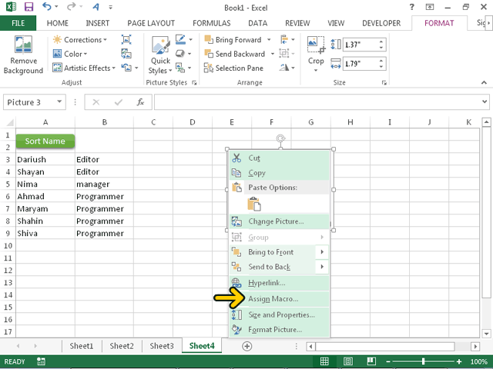
Task: Switch to the Sheet2 tab
Action: (x=121, y=347)
